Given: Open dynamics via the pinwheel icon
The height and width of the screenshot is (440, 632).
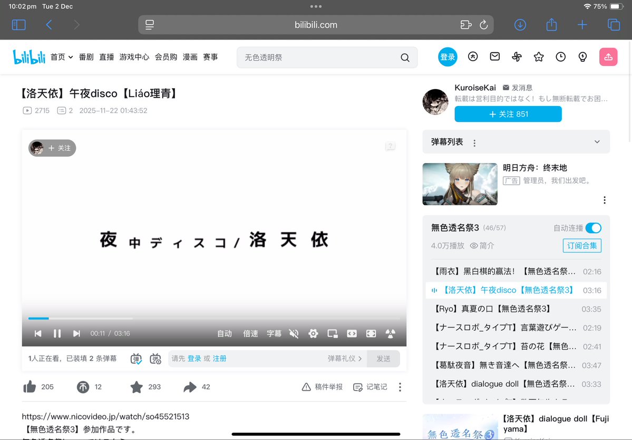Looking at the screenshot, I should (517, 56).
